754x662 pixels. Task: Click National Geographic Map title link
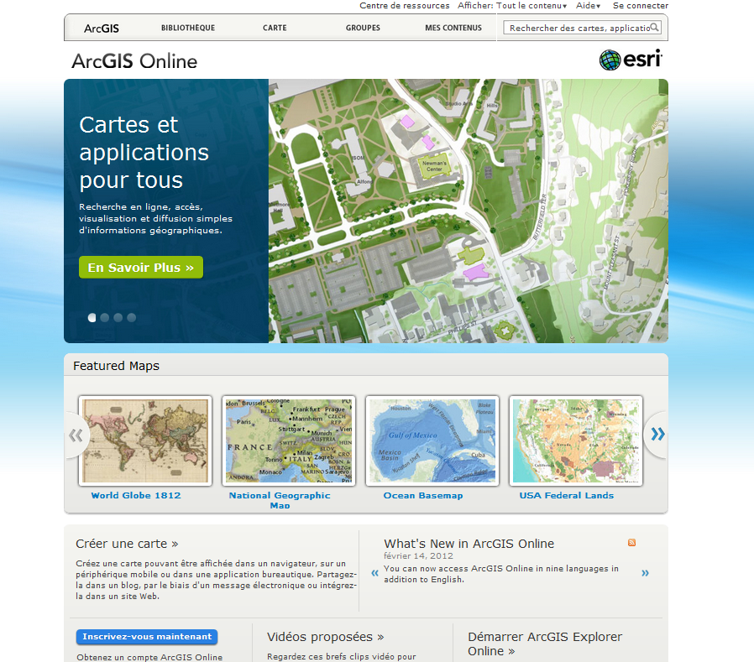pos(280,499)
